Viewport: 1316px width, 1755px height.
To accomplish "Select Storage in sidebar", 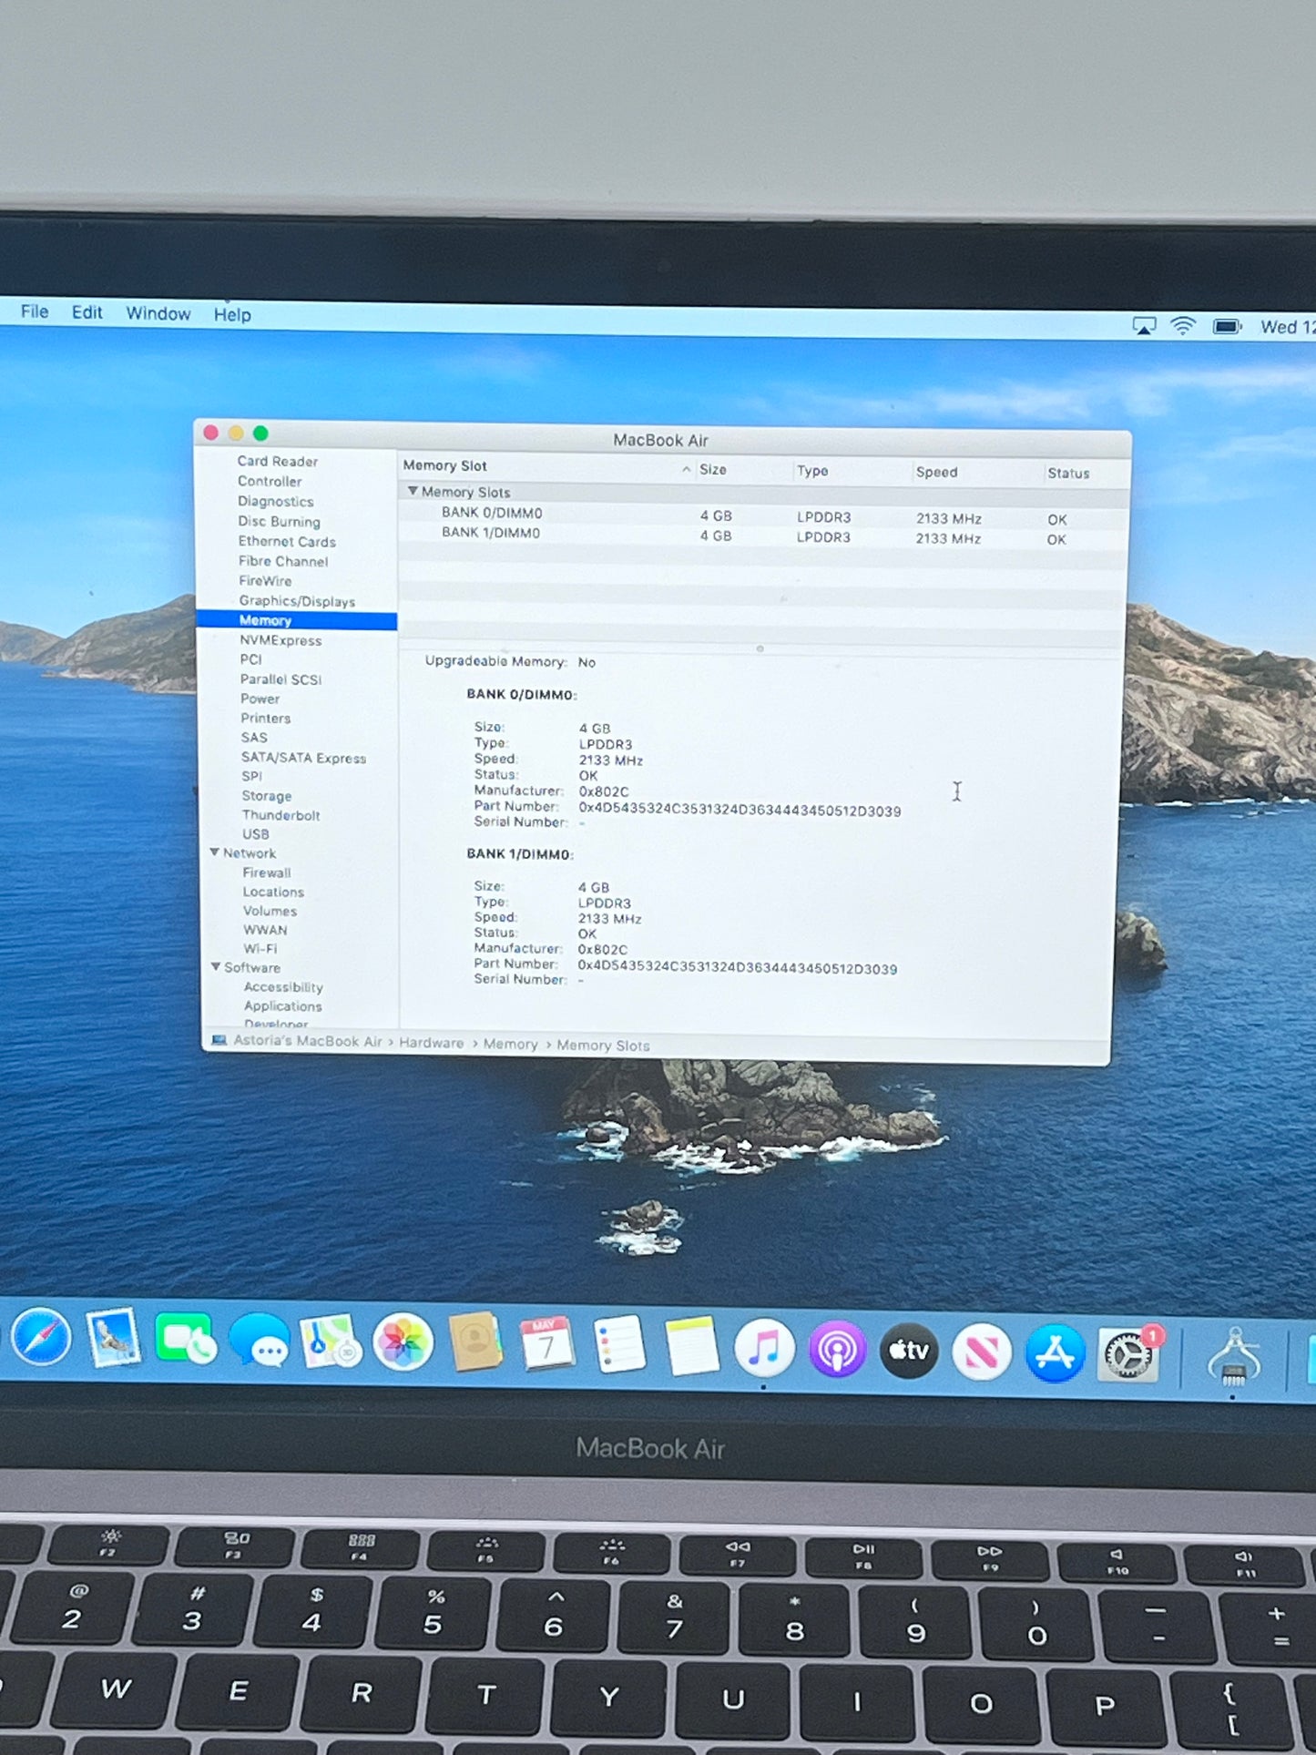I will pos(266,795).
